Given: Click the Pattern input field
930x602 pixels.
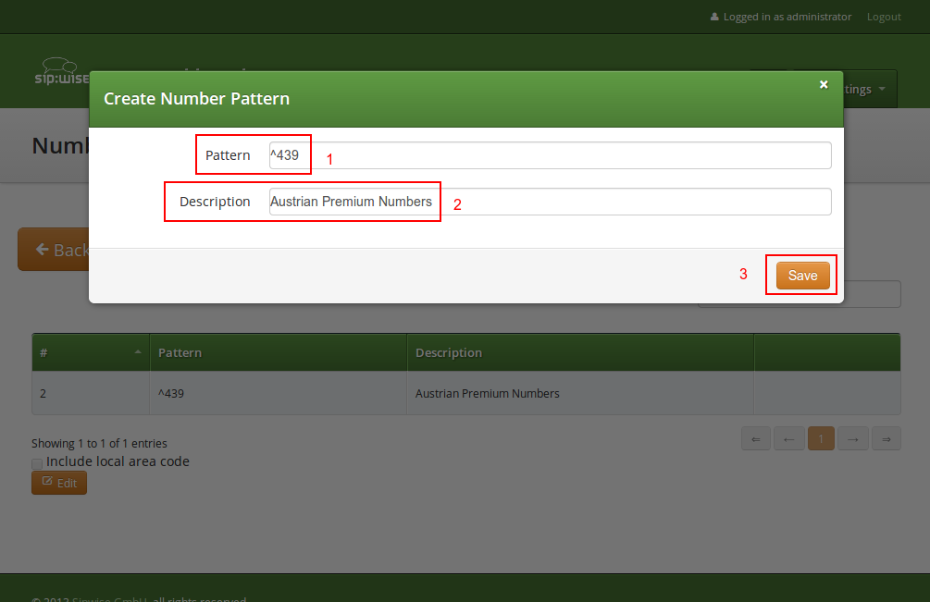Looking at the screenshot, I should click(550, 155).
